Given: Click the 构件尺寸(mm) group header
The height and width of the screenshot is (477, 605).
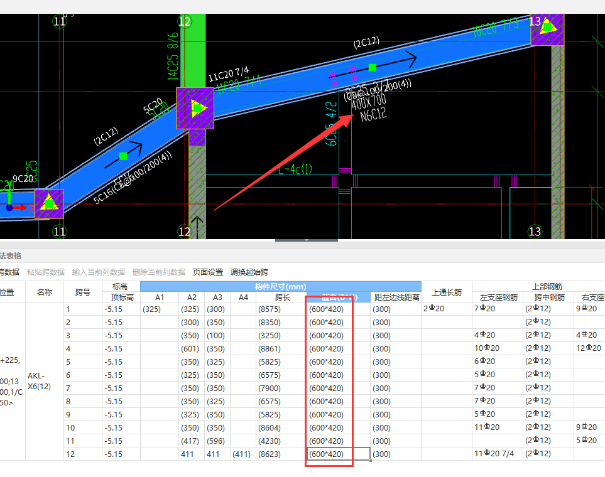Looking at the screenshot, I should 280,286.
